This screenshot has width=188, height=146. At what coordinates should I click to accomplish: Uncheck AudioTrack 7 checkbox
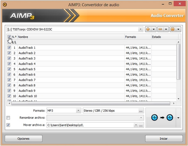9,80
